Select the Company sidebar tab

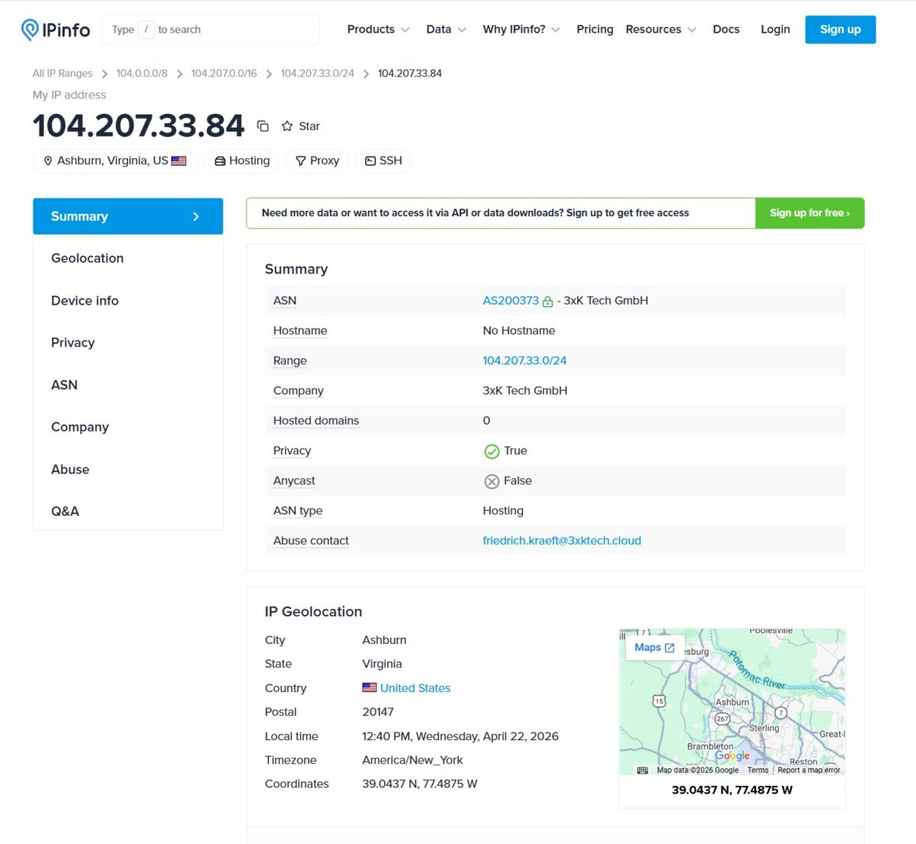click(x=127, y=427)
